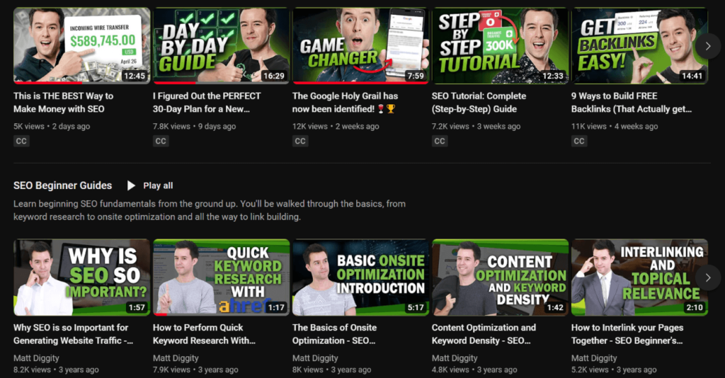Click title 'How to Interlink your Pages Together'
Image resolution: width=725 pixels, height=378 pixels.
627,333
